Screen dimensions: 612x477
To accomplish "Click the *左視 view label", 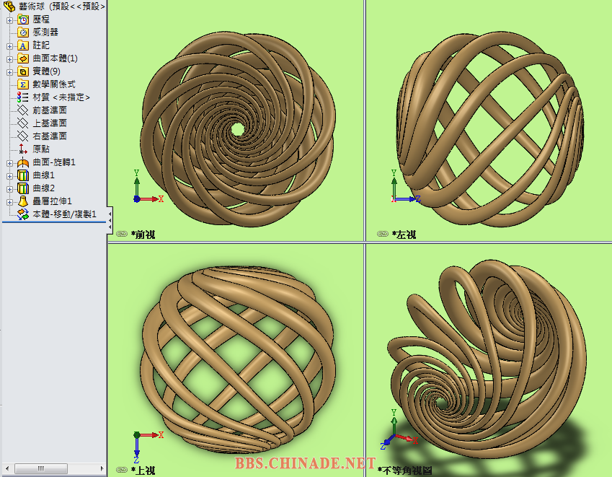I will 404,235.
